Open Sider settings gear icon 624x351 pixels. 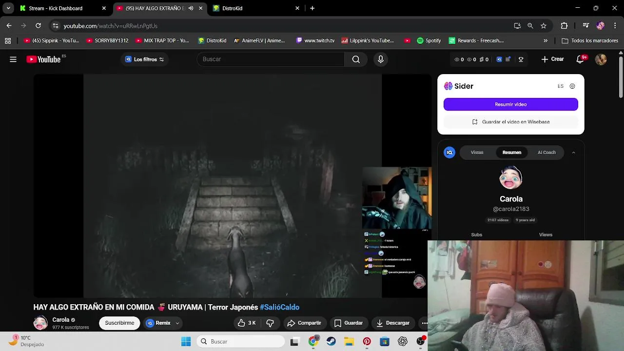(x=572, y=86)
